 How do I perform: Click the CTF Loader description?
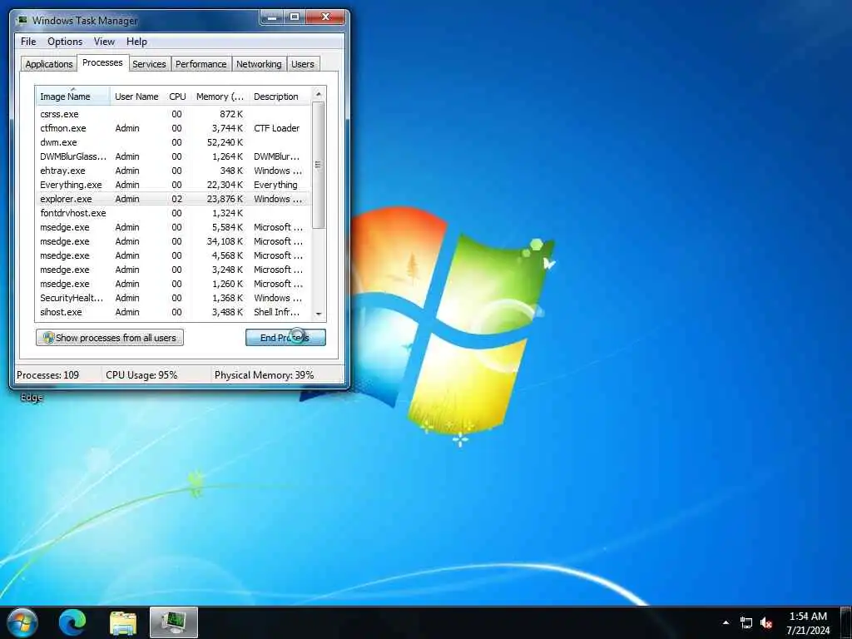[276, 128]
